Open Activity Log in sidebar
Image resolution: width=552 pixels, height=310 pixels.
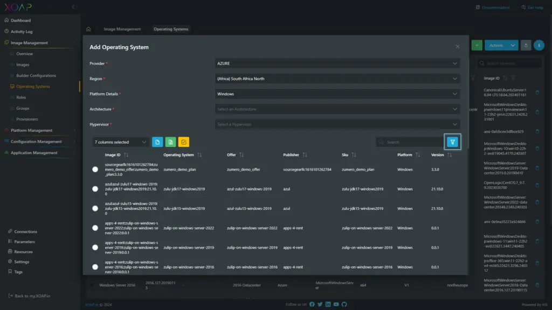click(x=21, y=32)
